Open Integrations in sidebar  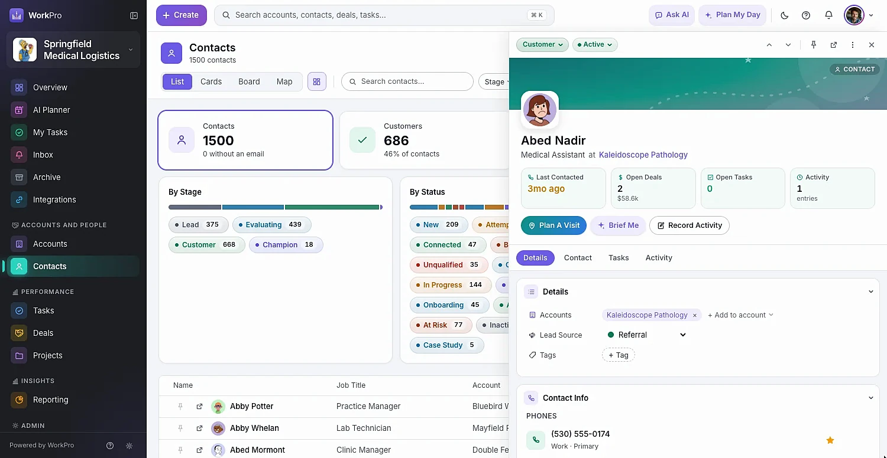[x=73, y=199]
